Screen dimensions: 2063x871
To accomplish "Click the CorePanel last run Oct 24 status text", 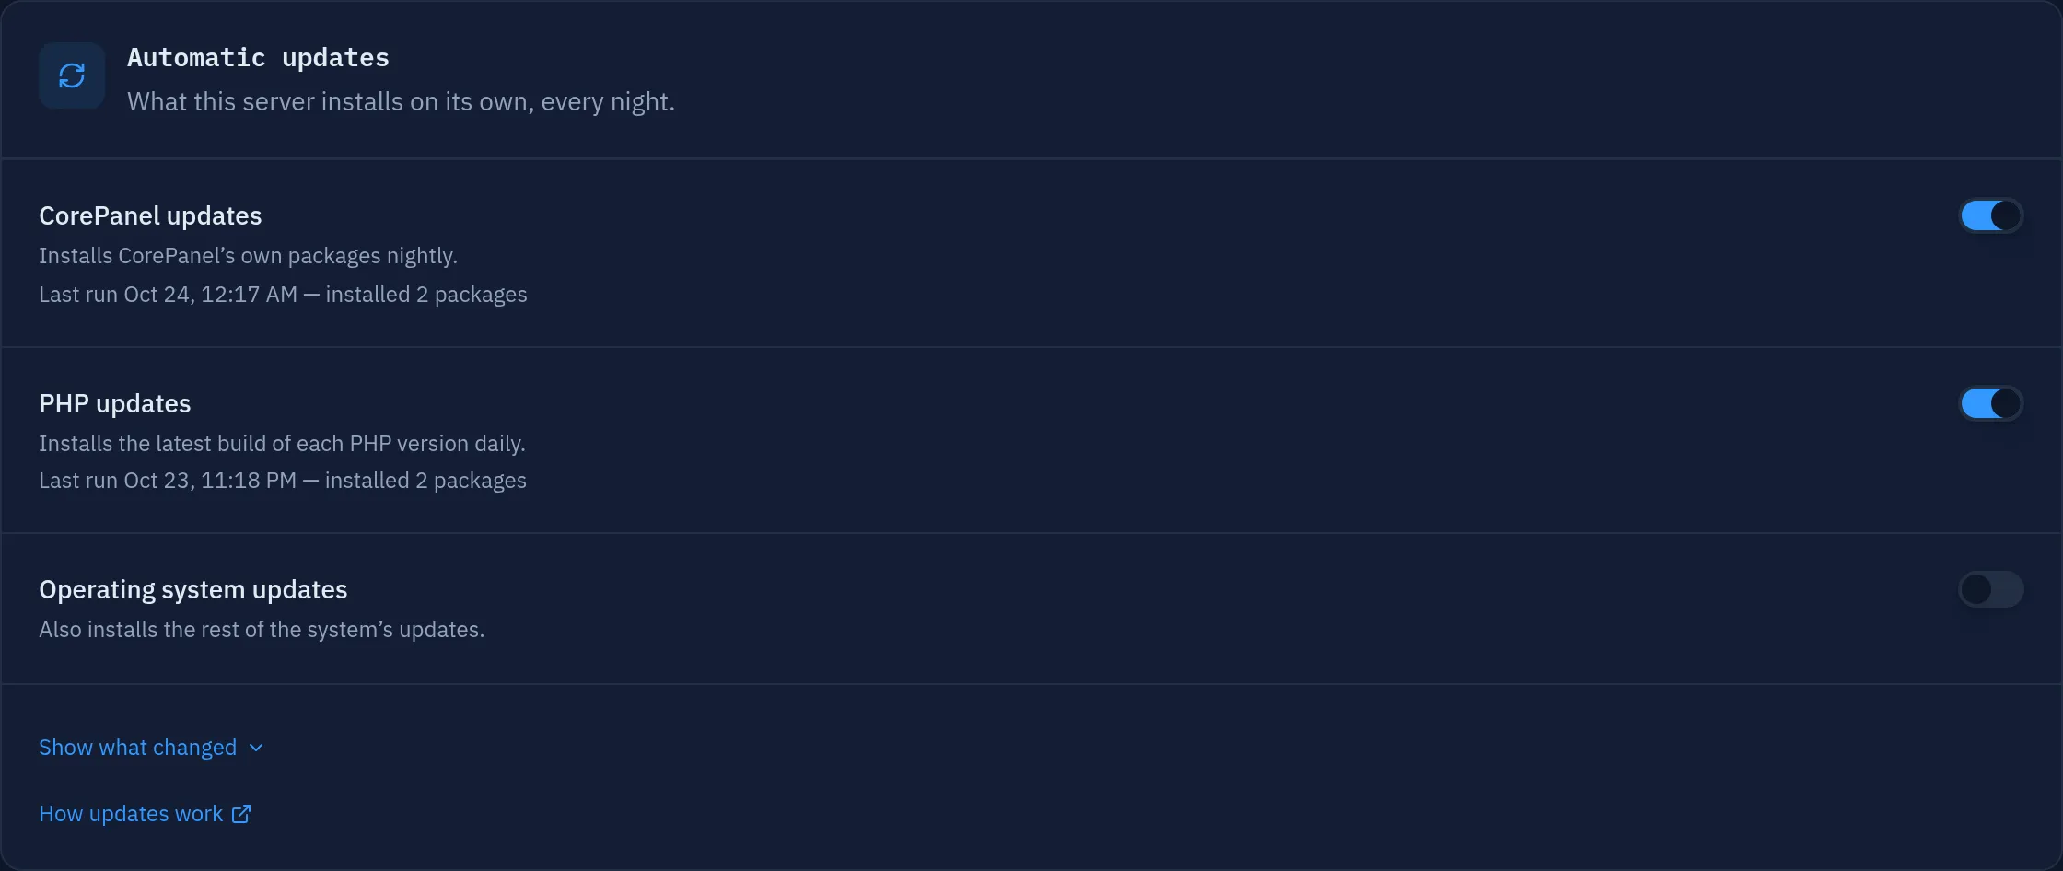I will coord(283,295).
